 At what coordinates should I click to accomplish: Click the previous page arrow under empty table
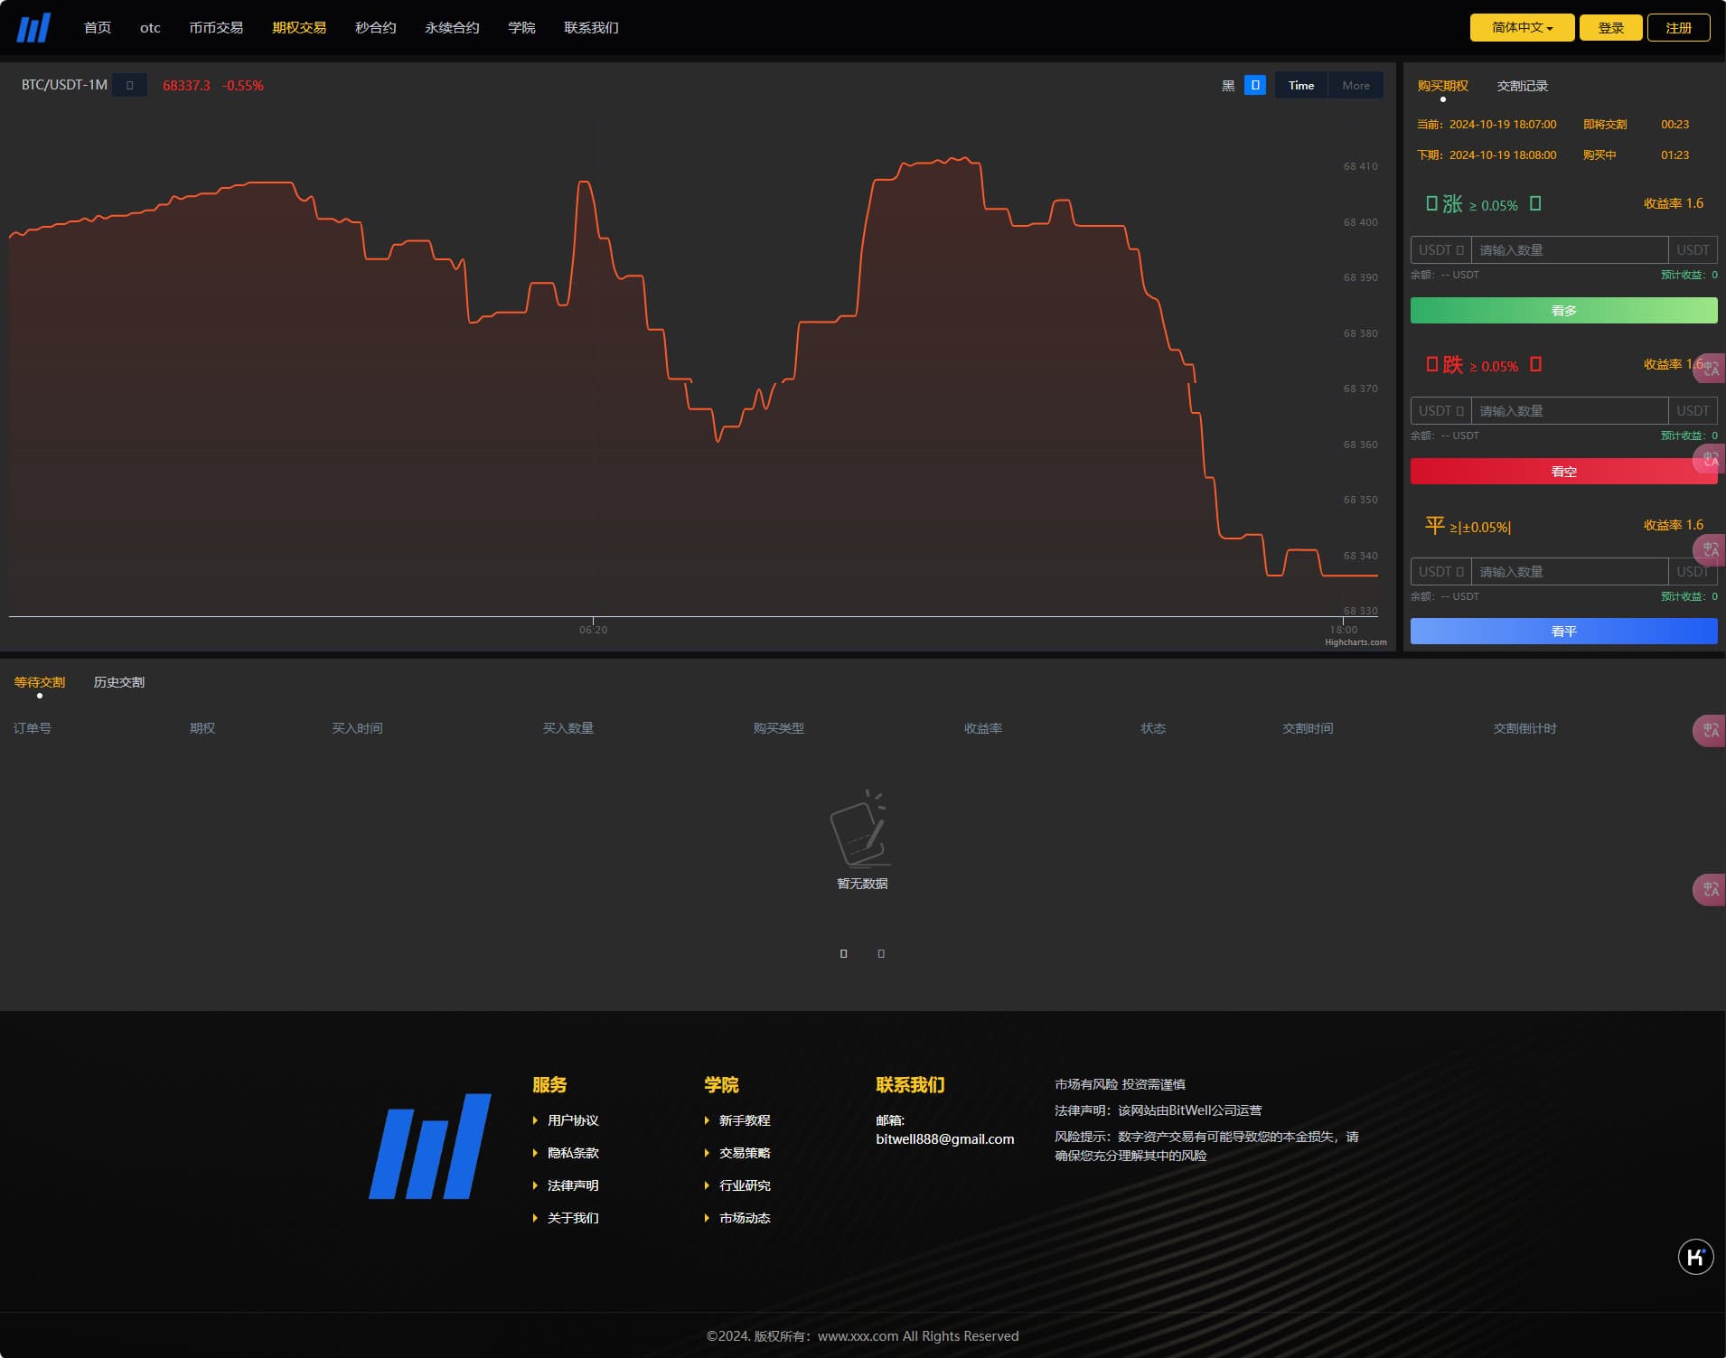pyautogui.click(x=843, y=953)
